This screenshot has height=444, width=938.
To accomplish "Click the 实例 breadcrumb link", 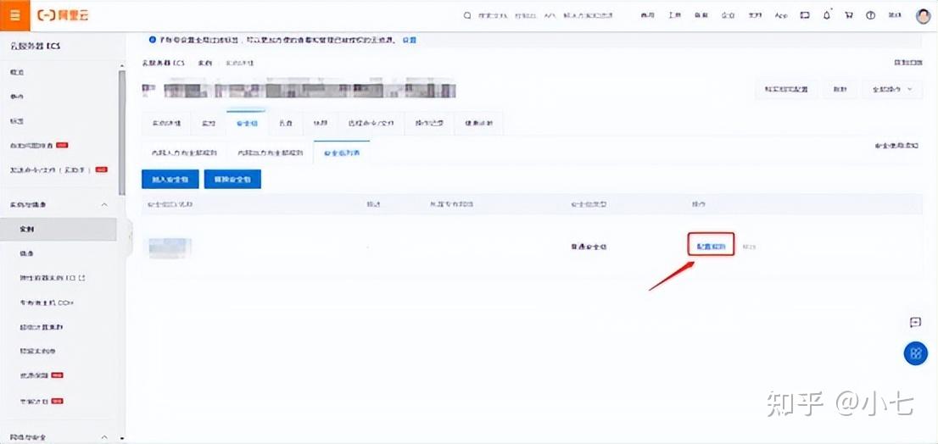I will tap(205, 63).
